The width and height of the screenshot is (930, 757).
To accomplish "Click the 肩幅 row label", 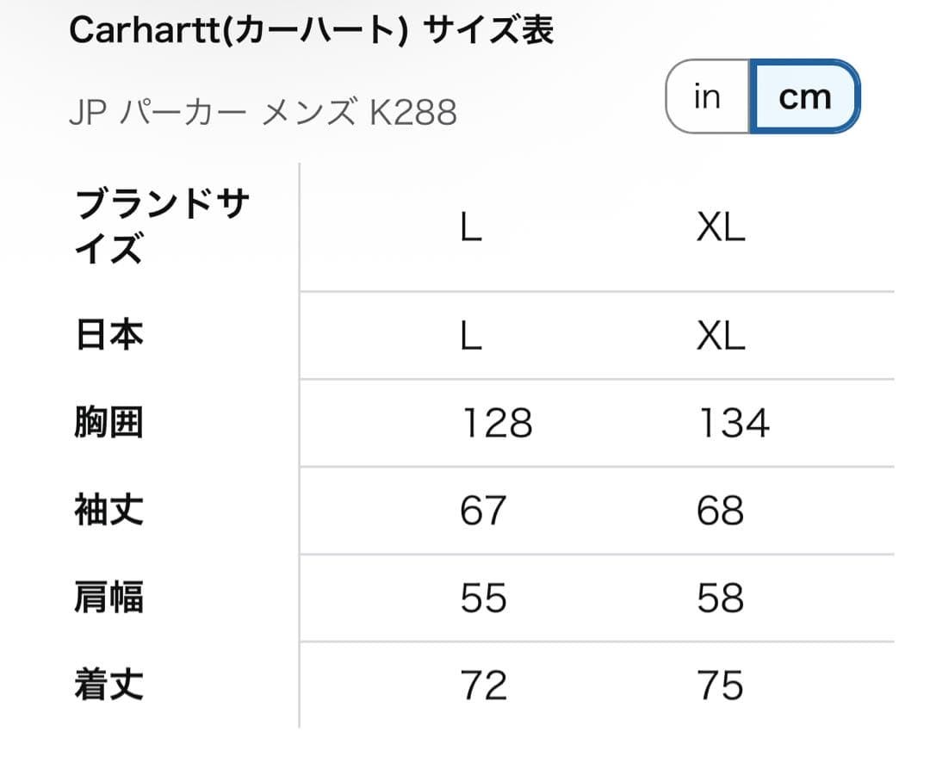I will [108, 598].
